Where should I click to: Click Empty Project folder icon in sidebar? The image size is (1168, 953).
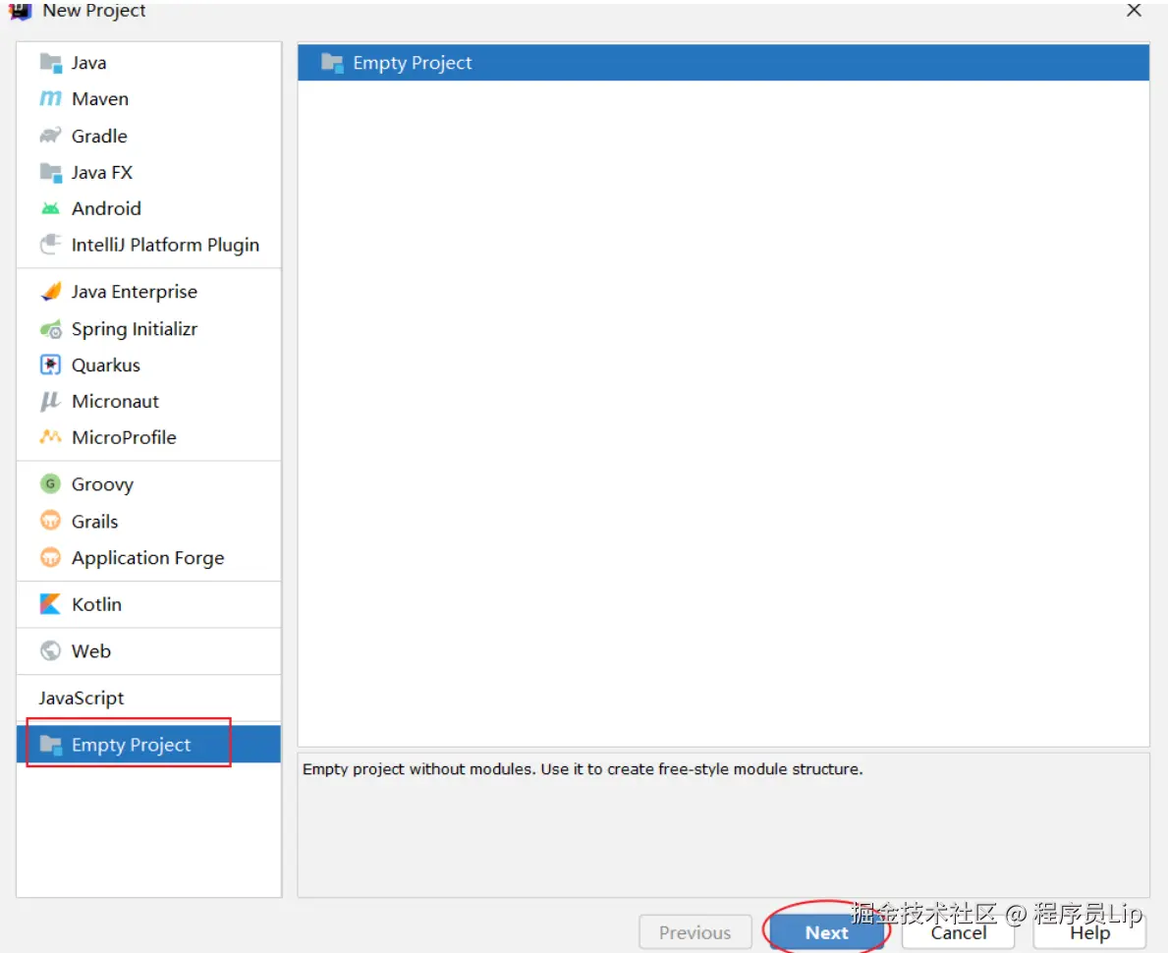coord(51,745)
